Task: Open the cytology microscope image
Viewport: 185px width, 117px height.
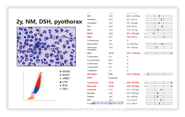Action: coord(46,46)
